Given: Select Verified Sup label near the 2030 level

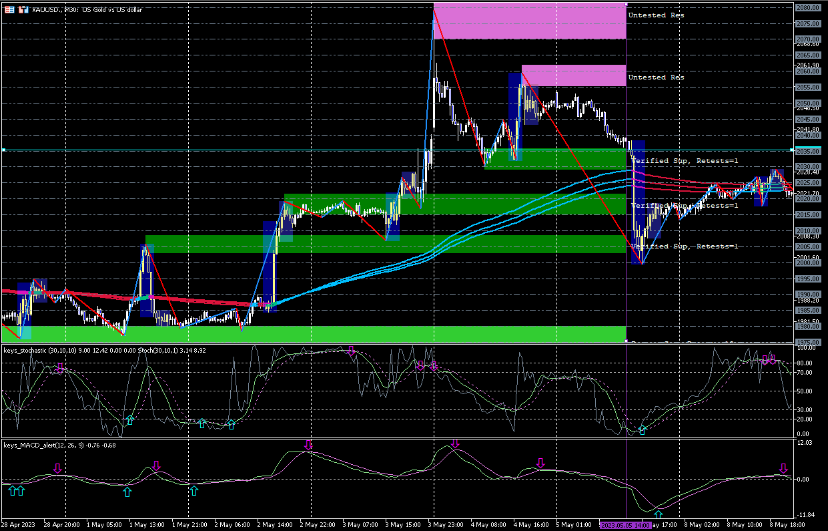Looking at the screenshot, I should [x=684, y=160].
